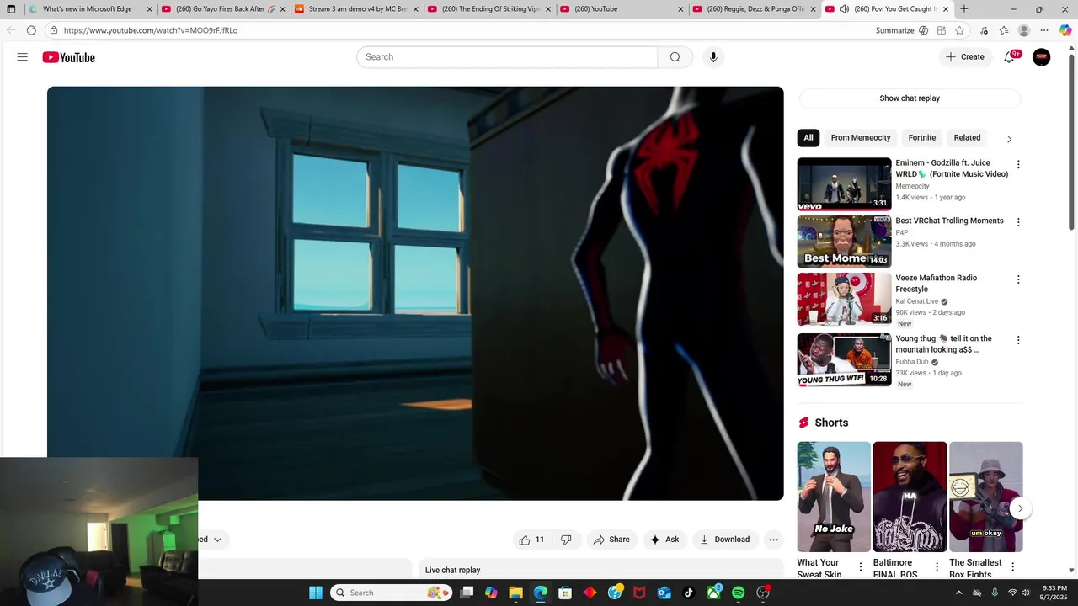Click Summarize in the address bar
This screenshot has width=1078, height=606.
(x=901, y=30)
